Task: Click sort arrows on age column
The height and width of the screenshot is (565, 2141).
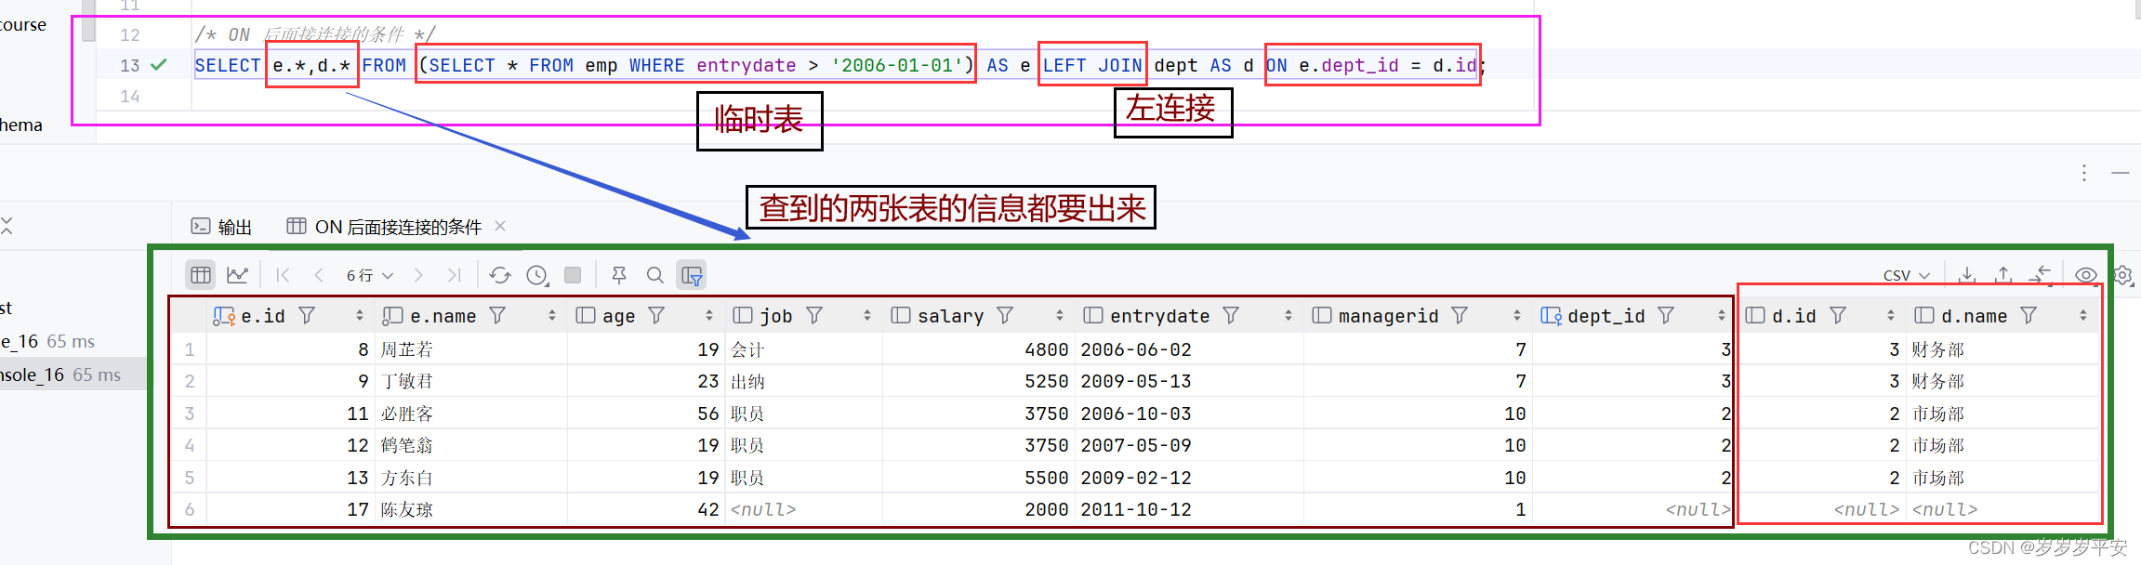Action: [709, 316]
